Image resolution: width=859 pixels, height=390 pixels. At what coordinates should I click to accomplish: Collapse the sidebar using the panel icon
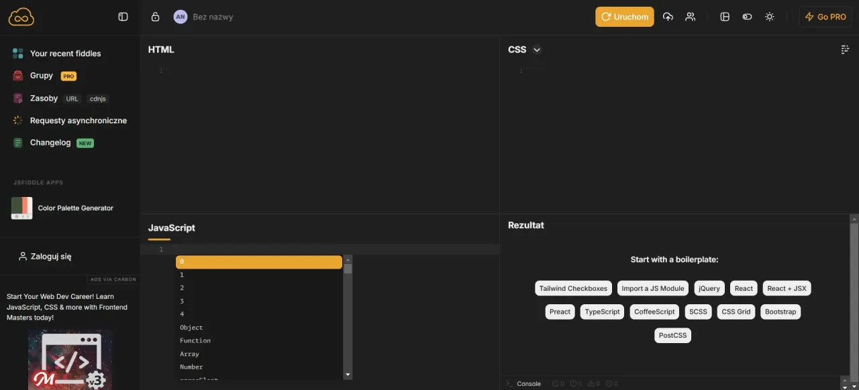coord(123,16)
